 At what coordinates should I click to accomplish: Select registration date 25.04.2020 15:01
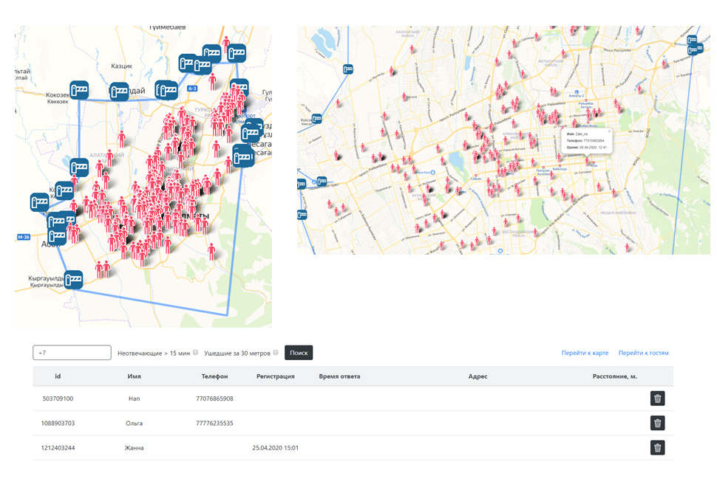(275, 448)
